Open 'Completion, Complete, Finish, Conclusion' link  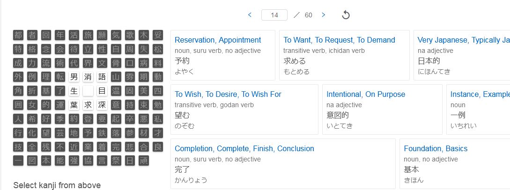pyautogui.click(x=244, y=148)
